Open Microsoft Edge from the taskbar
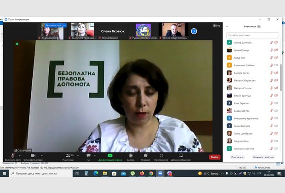The image size is (285, 193). pos(96,173)
